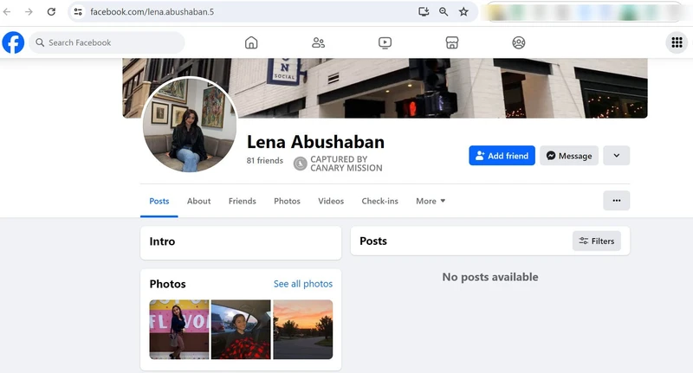Open the Watch video icon in top navigation
Viewport: 693px width, 373px height.
(385, 42)
